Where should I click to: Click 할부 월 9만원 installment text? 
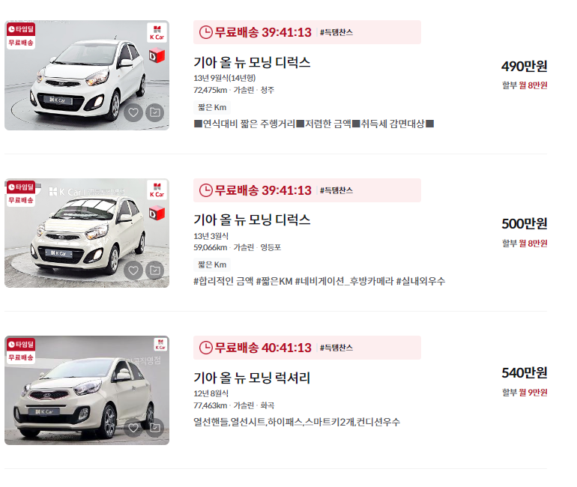tap(525, 393)
